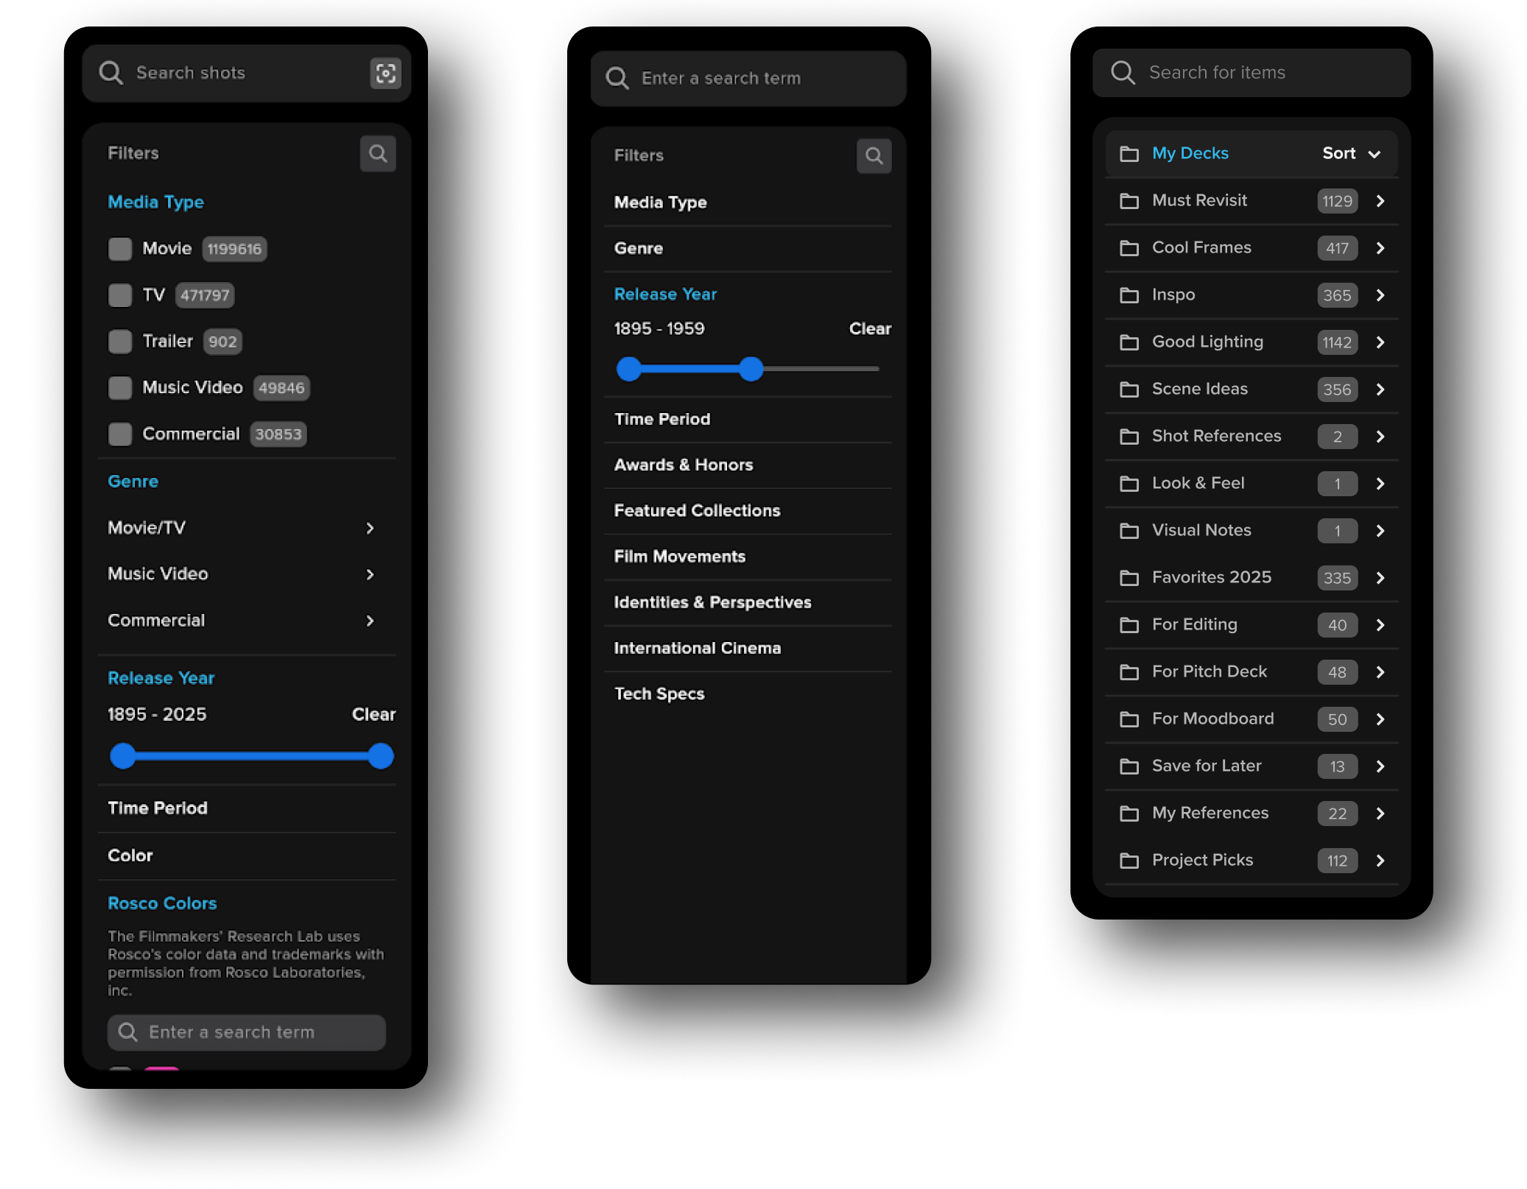Expand the Movie/TV genre chevron

370,528
